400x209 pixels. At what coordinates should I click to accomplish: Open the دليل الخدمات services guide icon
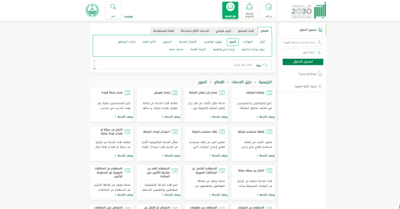click(230, 10)
